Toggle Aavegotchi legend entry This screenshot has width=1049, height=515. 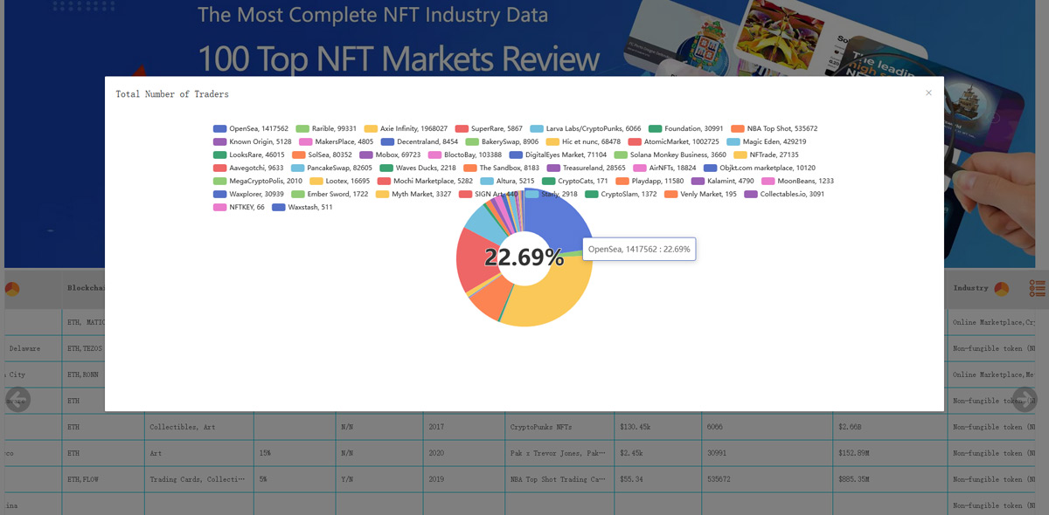pos(248,168)
